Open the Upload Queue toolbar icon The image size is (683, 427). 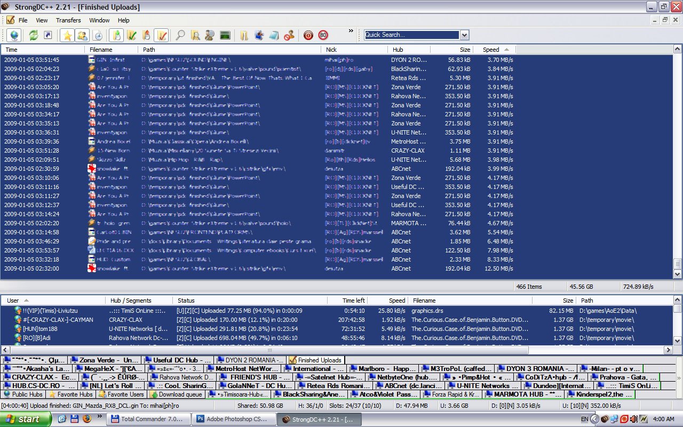click(x=146, y=35)
